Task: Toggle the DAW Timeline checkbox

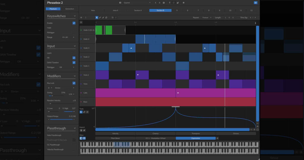Action: click(x=74, y=62)
